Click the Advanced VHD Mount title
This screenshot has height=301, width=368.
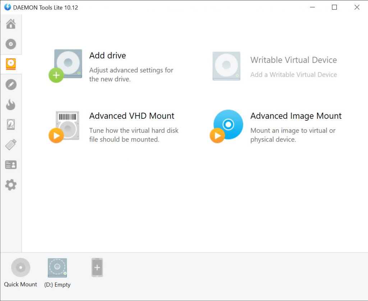(132, 116)
